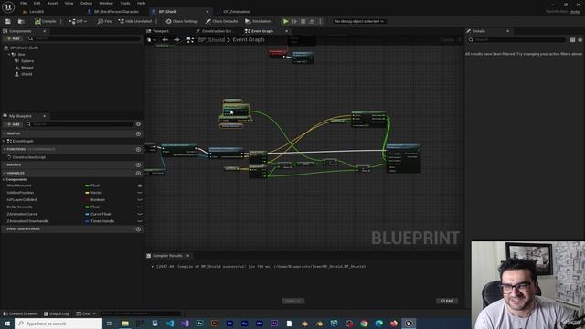This screenshot has width=585, height=329.
Task: Collapse the Box component tree arrow
Action: click(9, 55)
